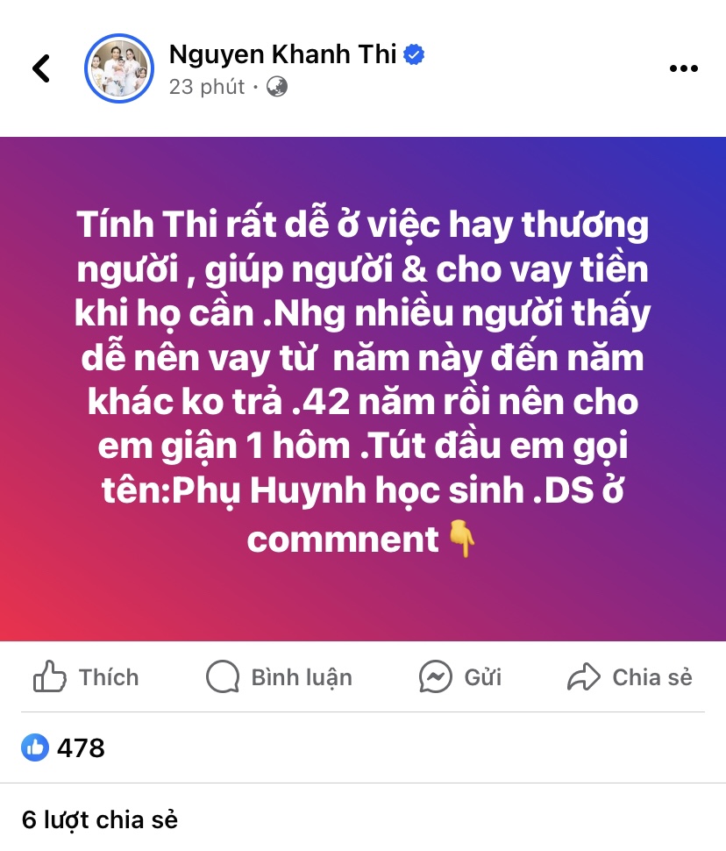The height and width of the screenshot is (851, 726).
Task: Click the share arrow icon
Action: [x=584, y=676]
